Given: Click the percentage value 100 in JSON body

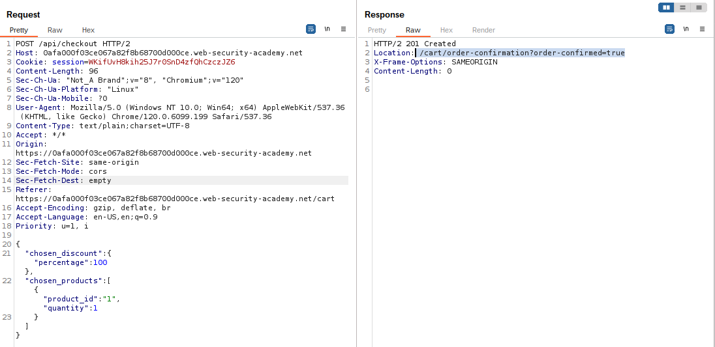Looking at the screenshot, I should 100,262.
